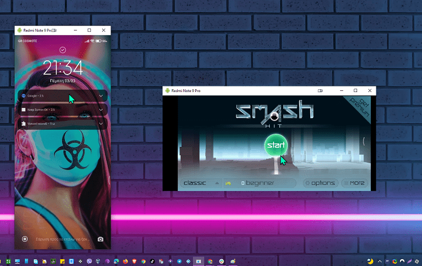
Task: Open Viber from the taskbar
Action: [x=89, y=261]
